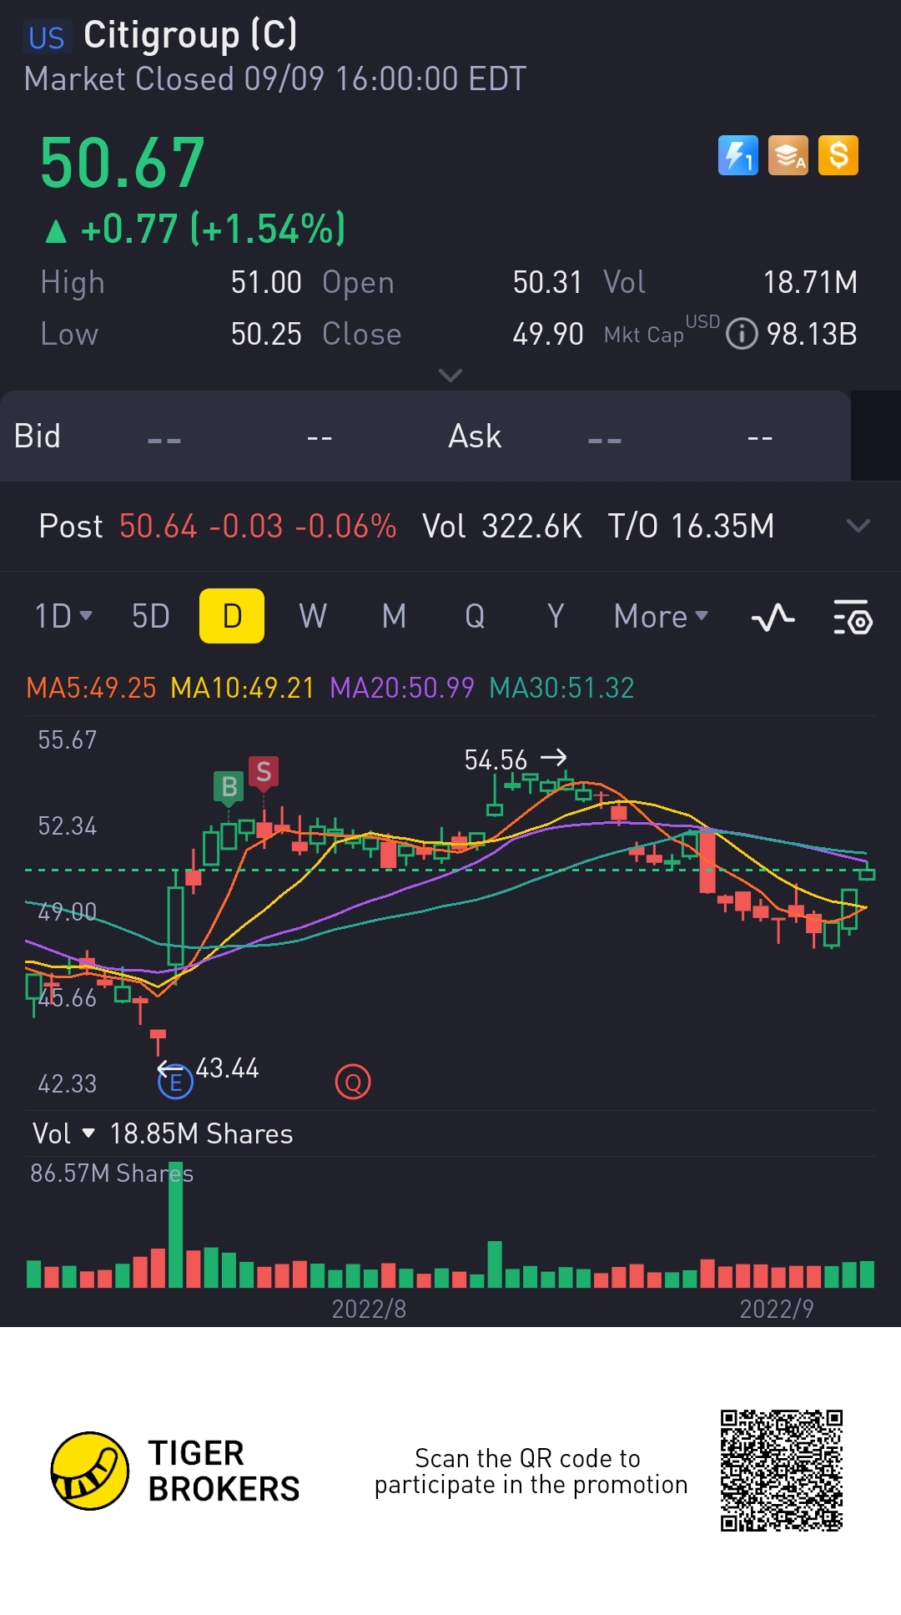This screenshot has width=901, height=1615.
Task: Tap the Bid label
Action: [38, 437]
